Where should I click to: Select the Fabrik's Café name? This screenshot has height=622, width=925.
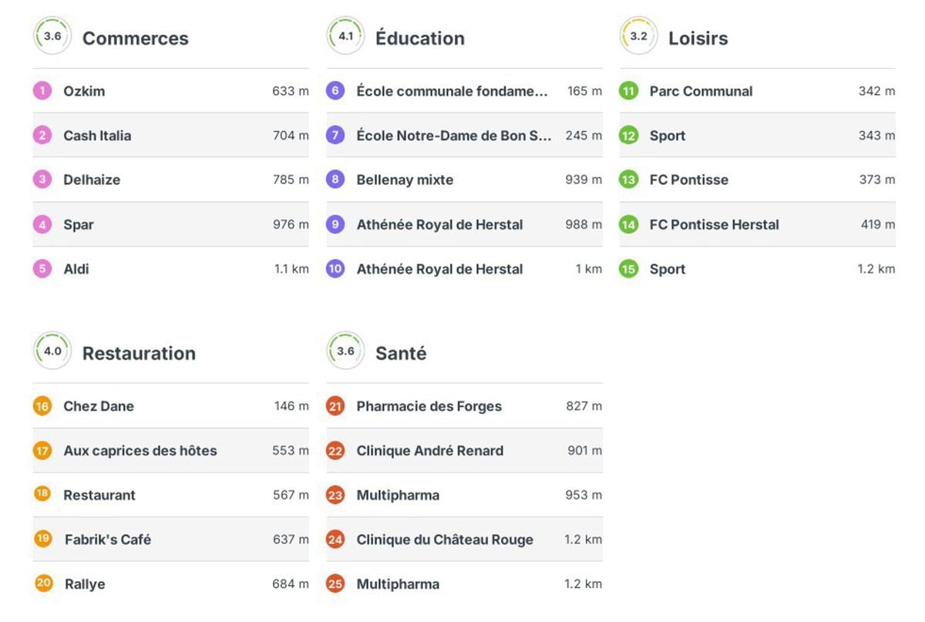[x=108, y=540]
